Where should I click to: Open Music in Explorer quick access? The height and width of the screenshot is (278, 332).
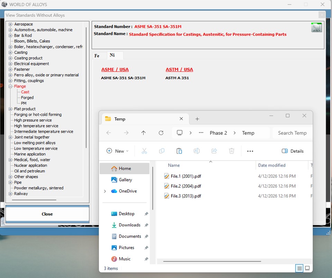click(x=124, y=259)
